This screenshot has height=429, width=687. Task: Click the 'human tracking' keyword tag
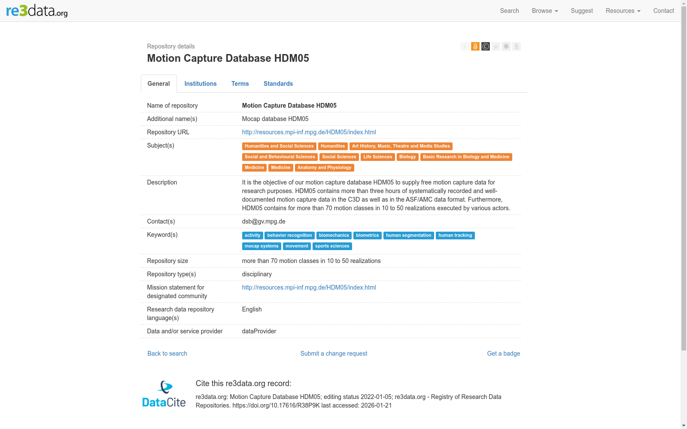coord(455,236)
